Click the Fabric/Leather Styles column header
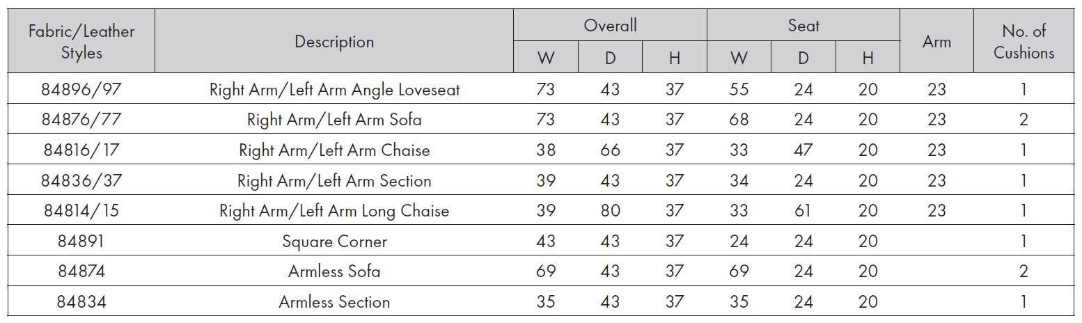Screen dimensions: 1082x323 click(x=81, y=42)
